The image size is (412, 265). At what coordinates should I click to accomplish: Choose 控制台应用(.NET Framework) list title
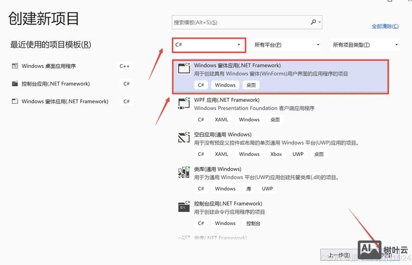pos(228,204)
